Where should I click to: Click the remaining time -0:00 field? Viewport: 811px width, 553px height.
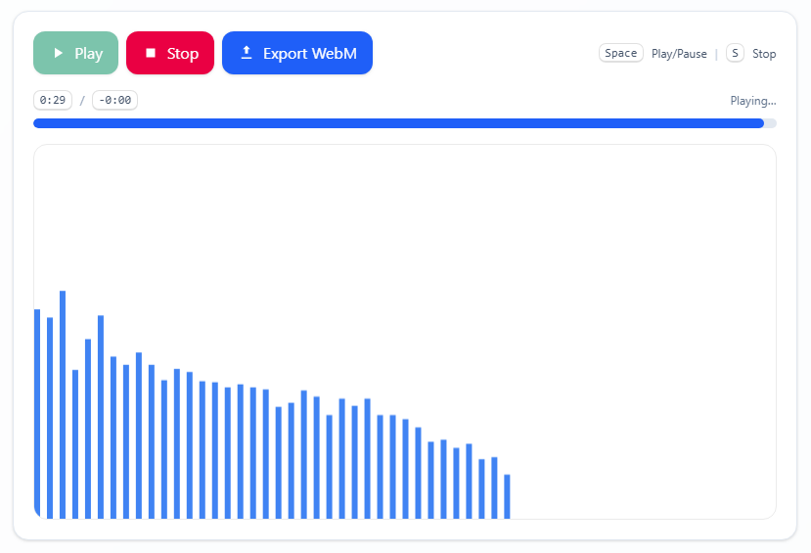114,100
